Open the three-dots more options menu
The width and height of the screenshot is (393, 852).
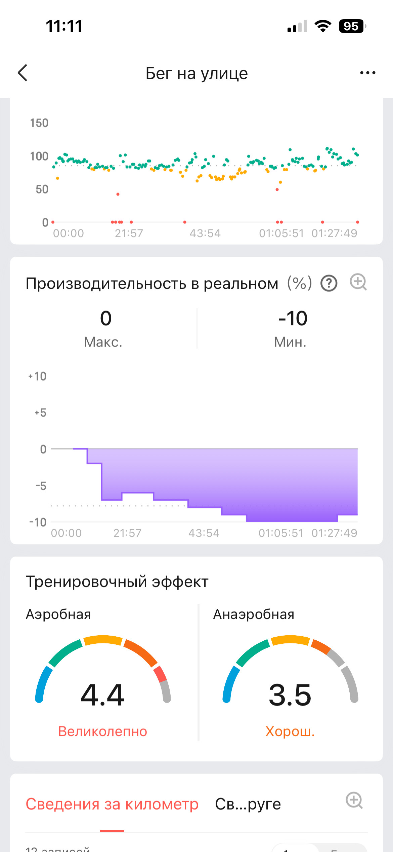[x=367, y=73]
